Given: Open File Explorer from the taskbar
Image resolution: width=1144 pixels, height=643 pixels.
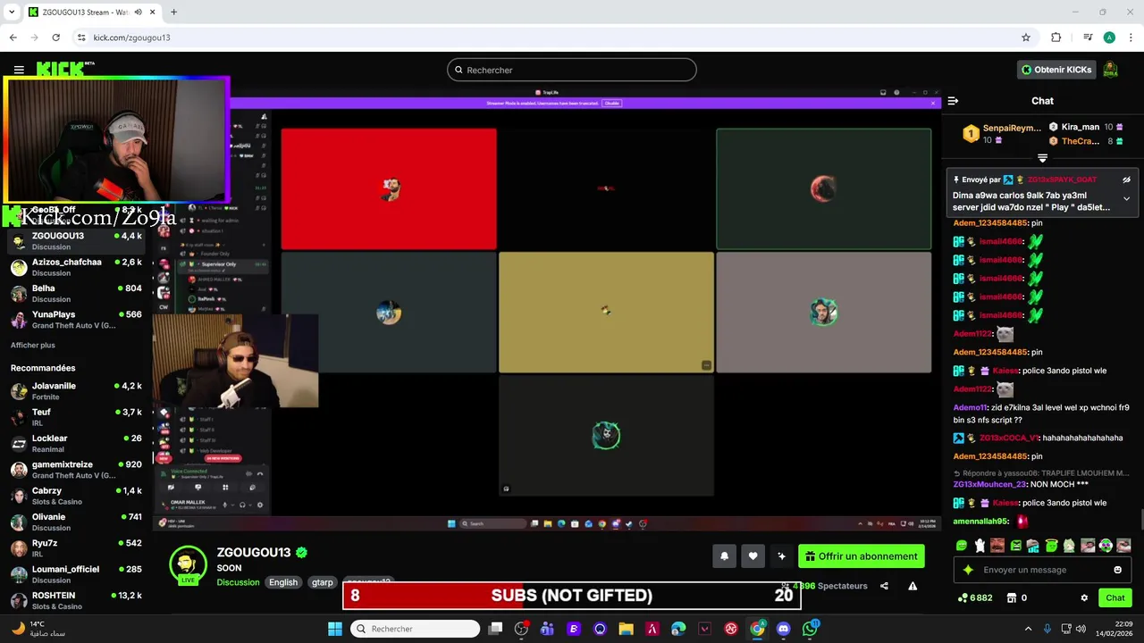Looking at the screenshot, I should [x=626, y=629].
